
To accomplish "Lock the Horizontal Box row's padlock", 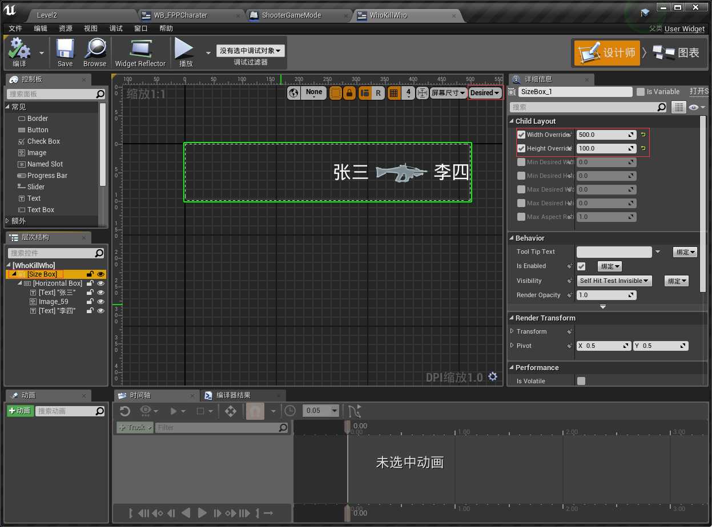I will 90,283.
